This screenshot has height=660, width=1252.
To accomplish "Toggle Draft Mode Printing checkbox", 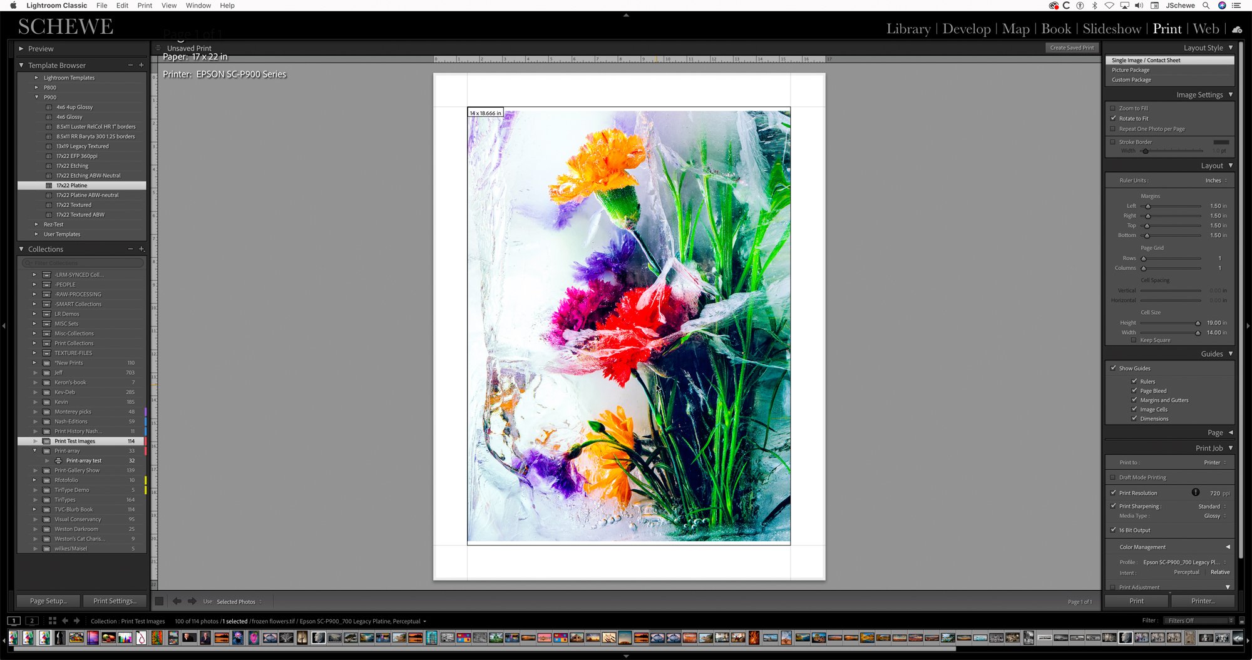I will coord(1113,477).
